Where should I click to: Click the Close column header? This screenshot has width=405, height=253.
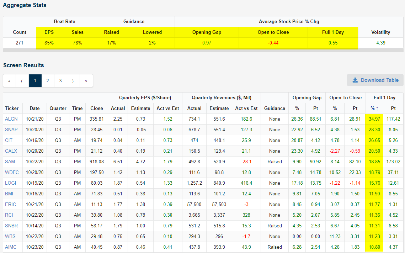[97, 108]
